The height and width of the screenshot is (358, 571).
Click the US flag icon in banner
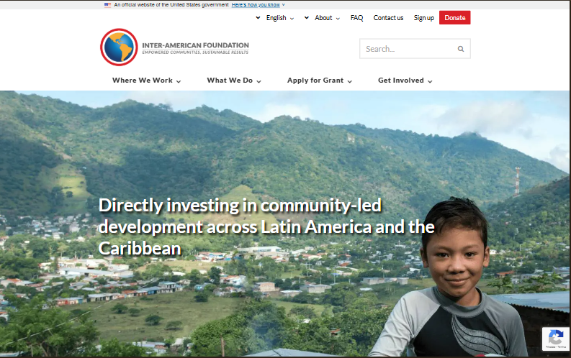(x=107, y=5)
